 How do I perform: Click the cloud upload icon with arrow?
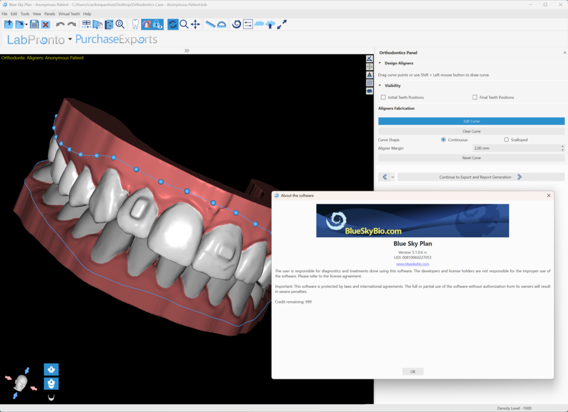270,24
